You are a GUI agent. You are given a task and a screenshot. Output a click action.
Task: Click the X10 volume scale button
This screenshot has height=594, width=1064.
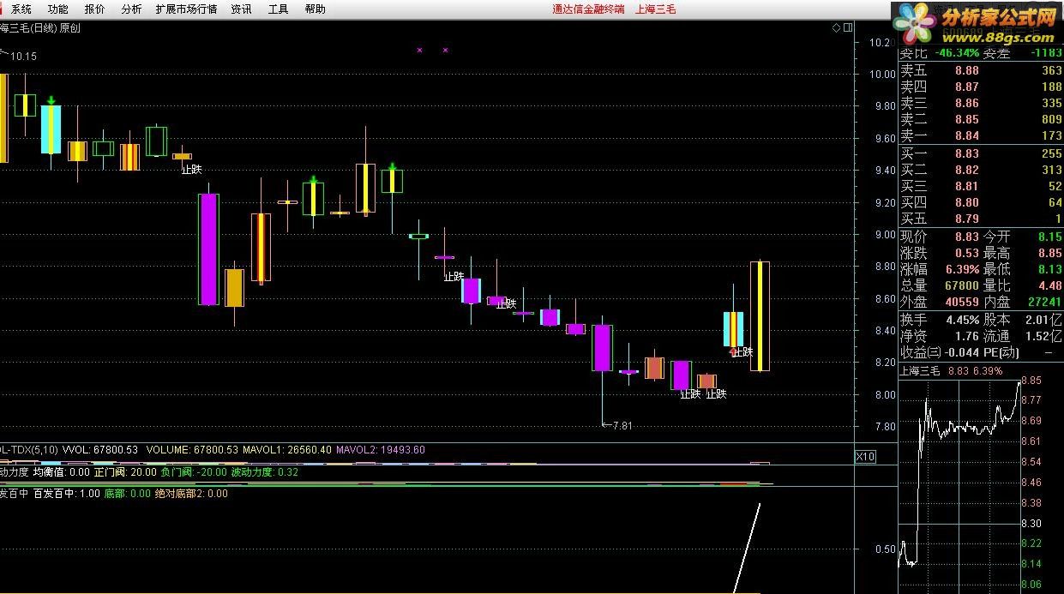(866, 457)
